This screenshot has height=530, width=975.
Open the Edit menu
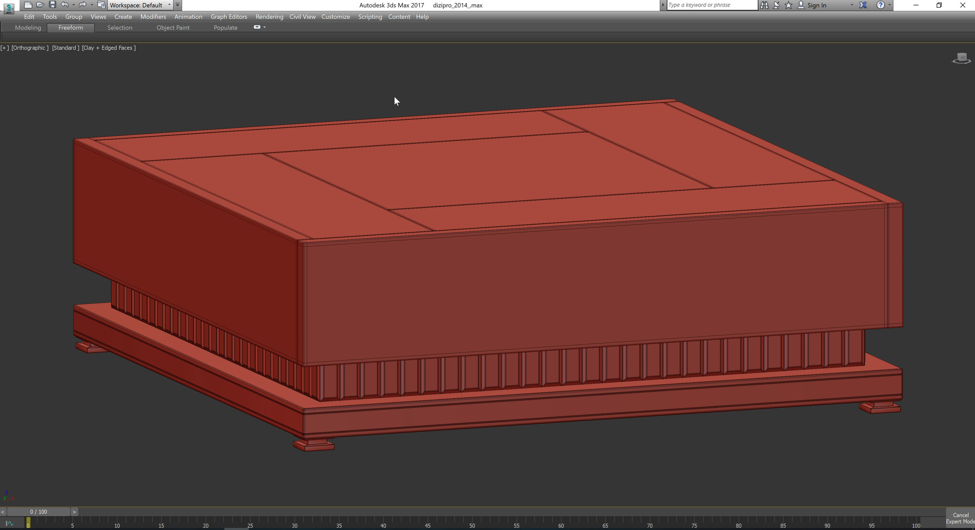29,17
